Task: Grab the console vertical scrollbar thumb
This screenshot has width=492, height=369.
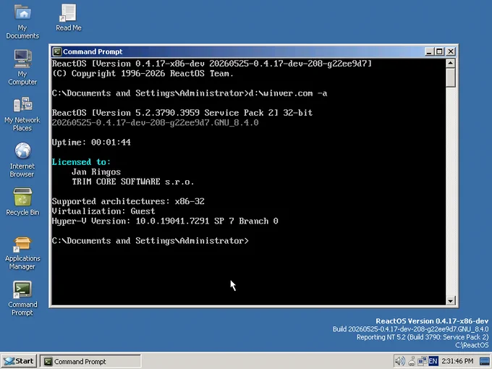Action: click(x=451, y=77)
